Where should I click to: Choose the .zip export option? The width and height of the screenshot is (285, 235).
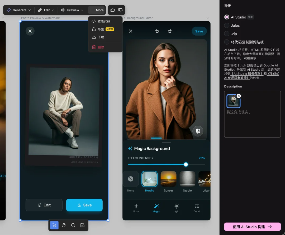(x=227, y=34)
